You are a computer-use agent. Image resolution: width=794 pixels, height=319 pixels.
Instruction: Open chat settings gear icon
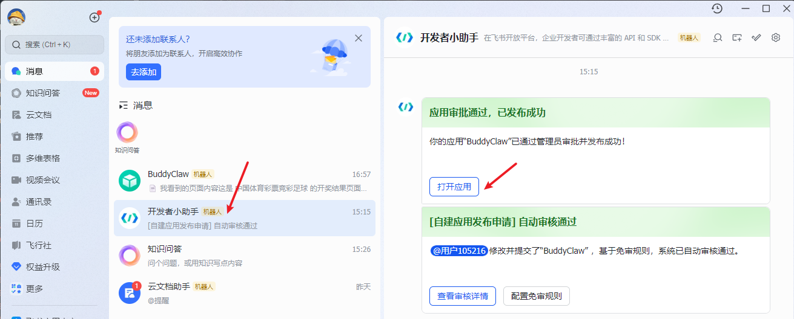coord(776,37)
